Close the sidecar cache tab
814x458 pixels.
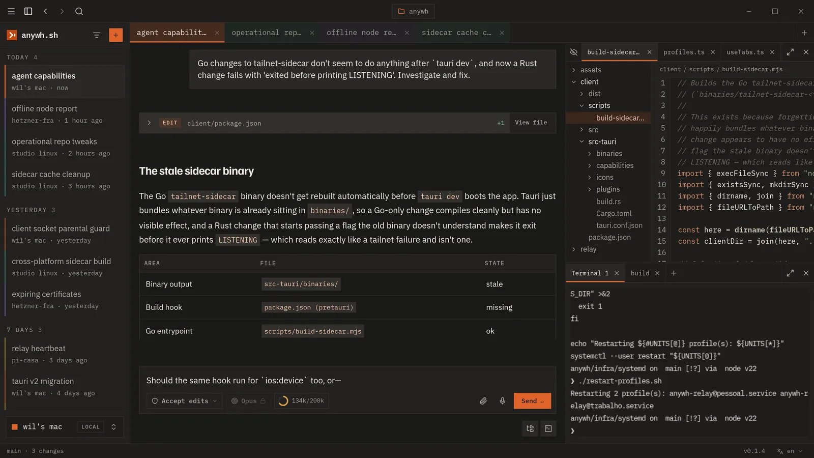click(502, 33)
